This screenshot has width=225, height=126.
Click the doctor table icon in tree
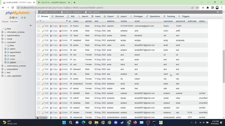point(8,56)
